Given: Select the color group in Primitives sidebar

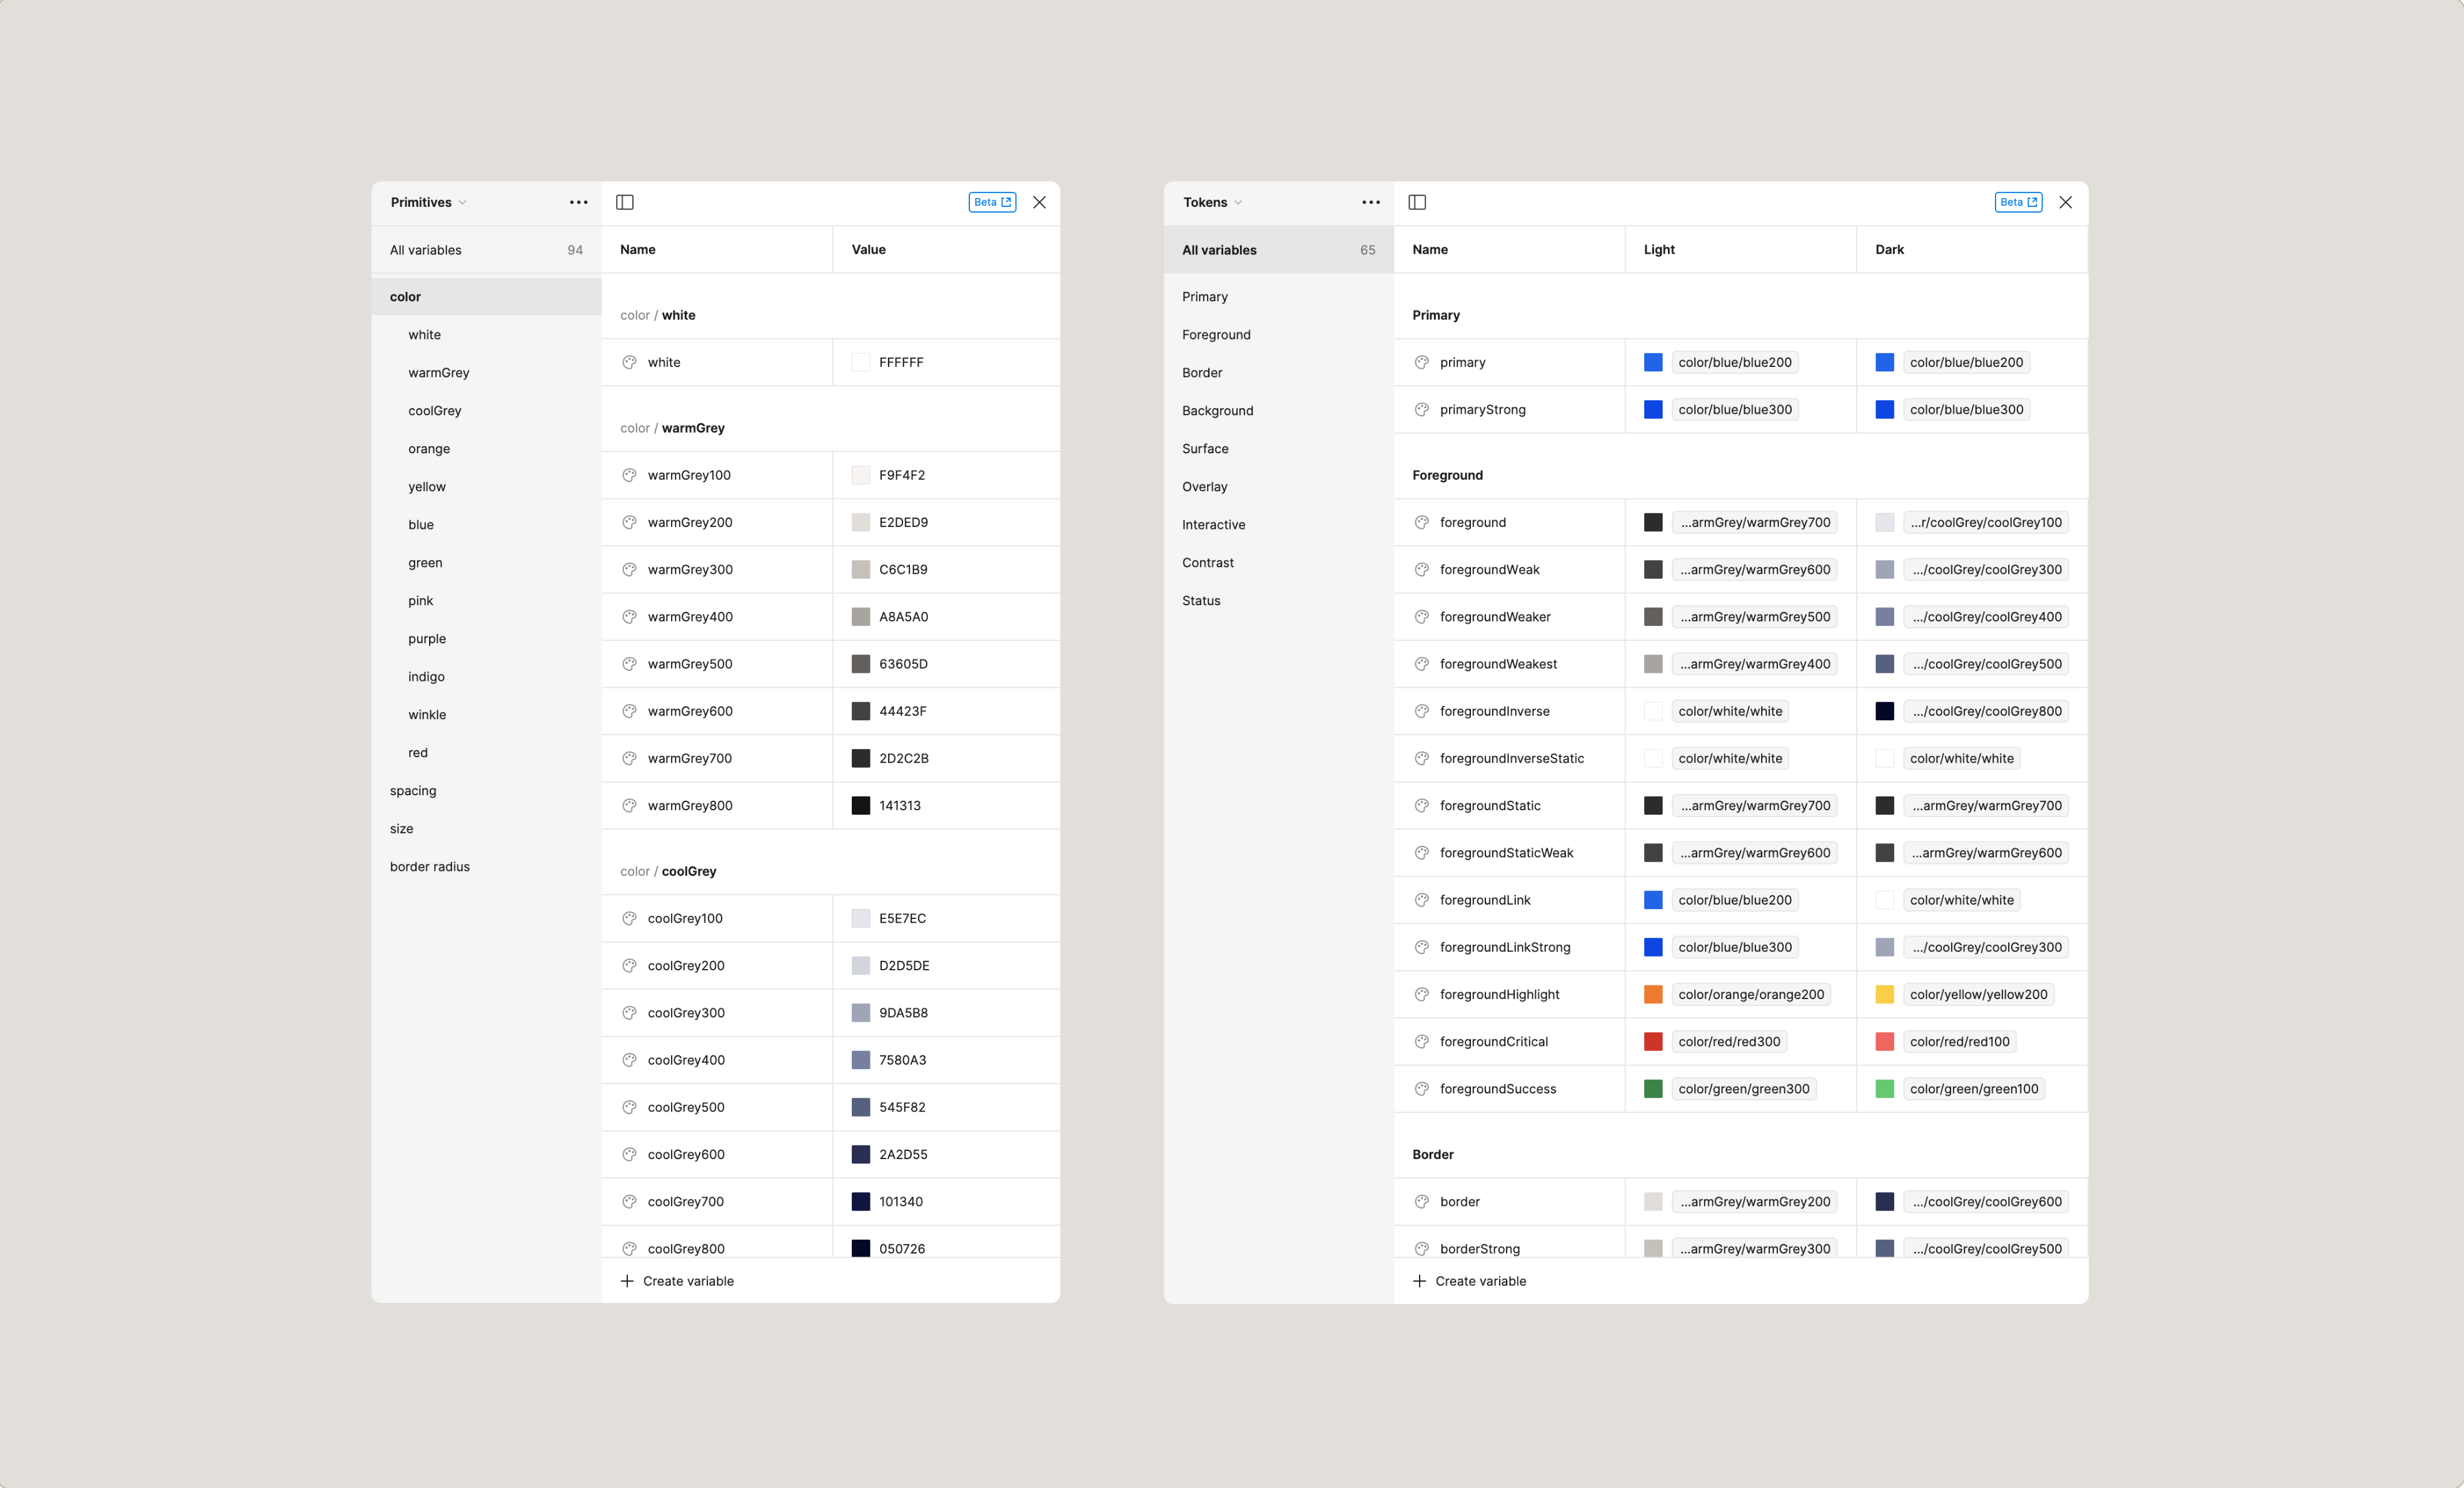Looking at the screenshot, I should (405, 297).
